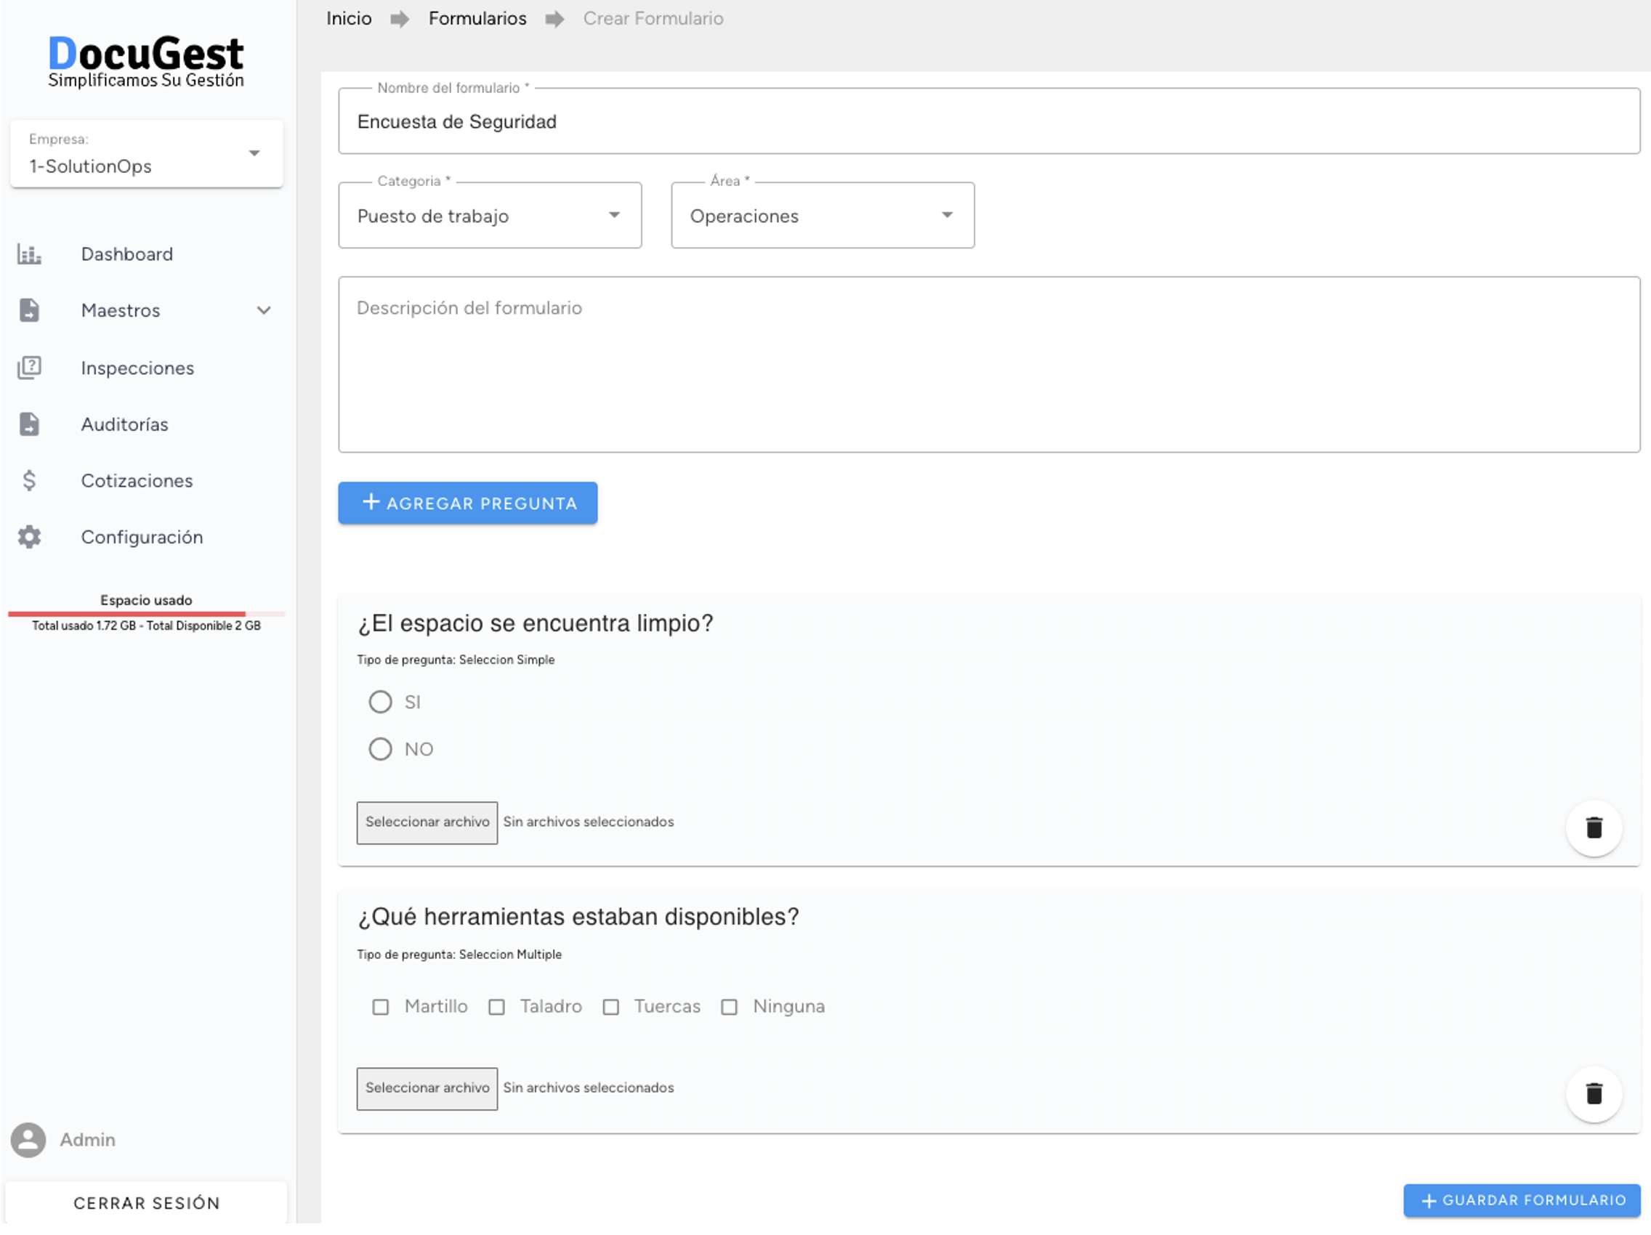
Task: Open the Empresa selector dropdown
Action: 146,154
